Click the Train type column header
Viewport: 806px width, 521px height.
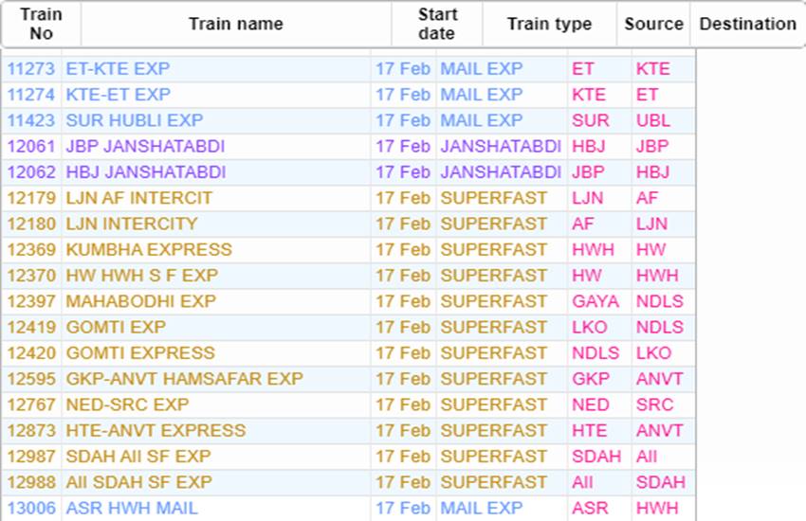click(x=549, y=24)
